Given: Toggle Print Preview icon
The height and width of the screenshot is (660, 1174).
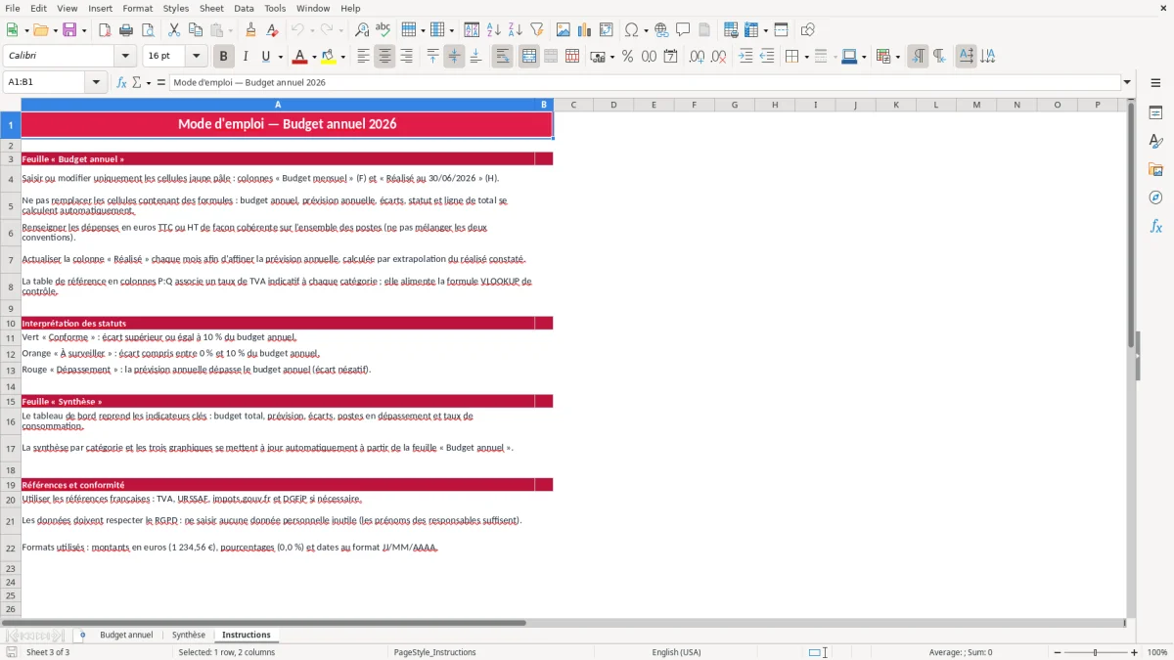Looking at the screenshot, I should click(148, 30).
